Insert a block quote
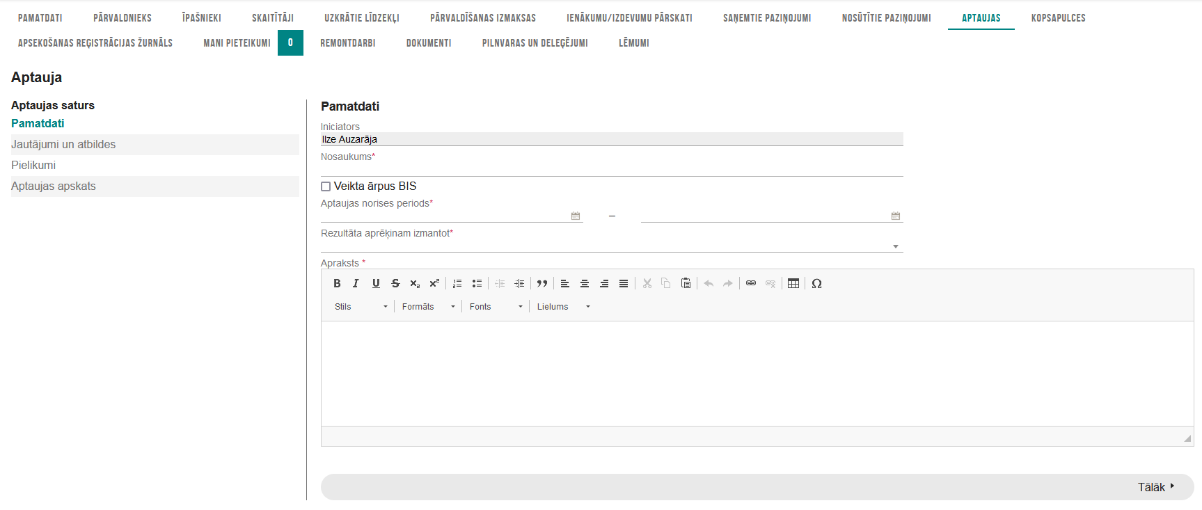The height and width of the screenshot is (510, 1202). tap(542, 283)
